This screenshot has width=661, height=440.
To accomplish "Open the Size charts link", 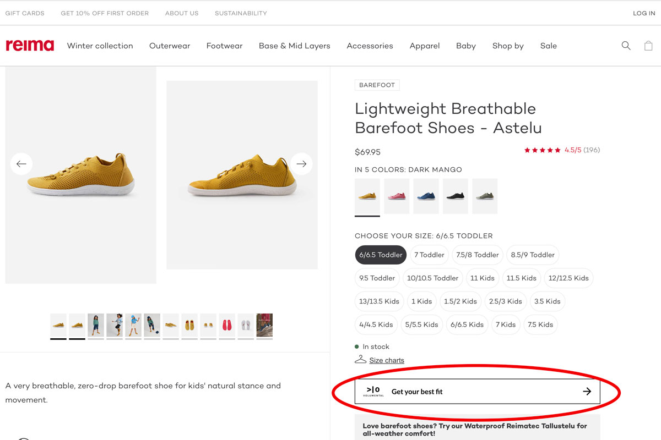I will (x=387, y=361).
